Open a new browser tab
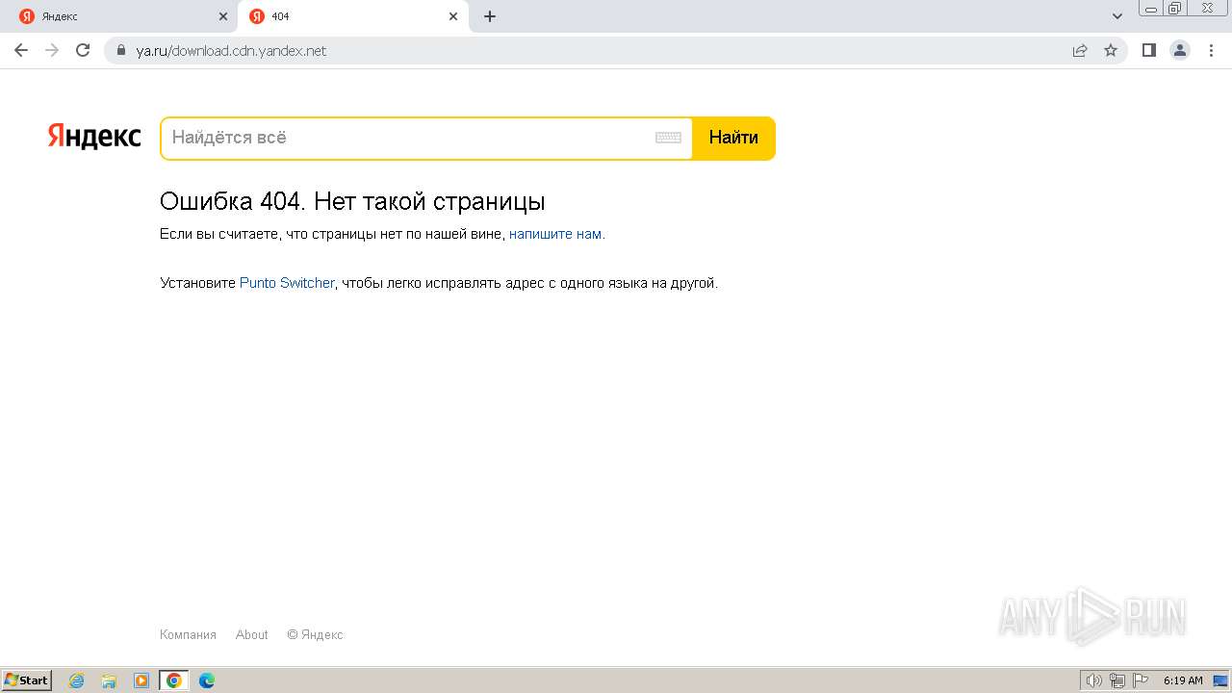The height and width of the screenshot is (693, 1232). [x=490, y=16]
